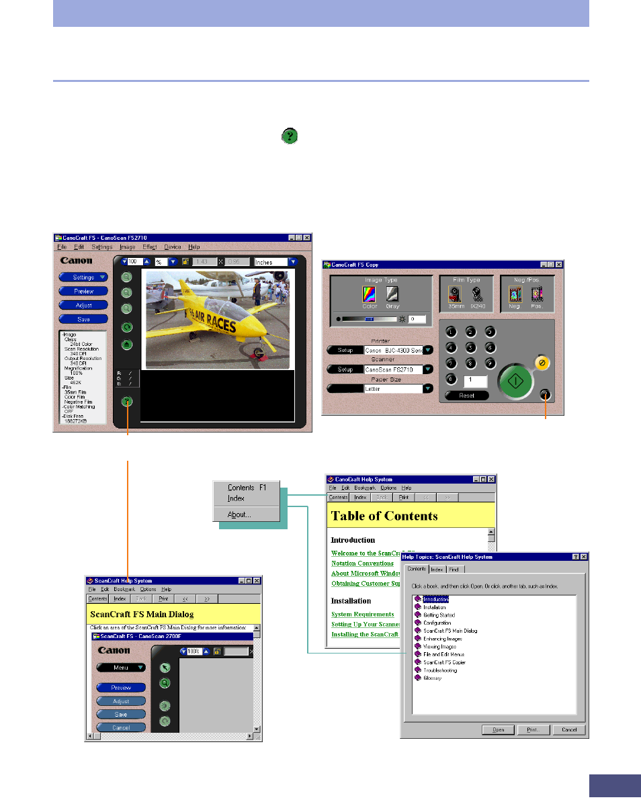Choose About... from the help menu
The width and height of the screenshot is (641, 810).
(x=246, y=514)
